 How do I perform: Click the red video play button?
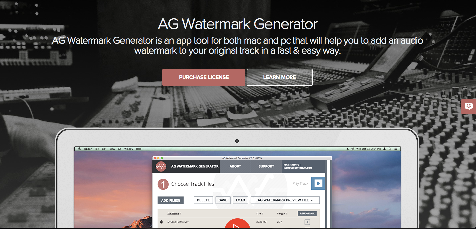tap(238, 225)
